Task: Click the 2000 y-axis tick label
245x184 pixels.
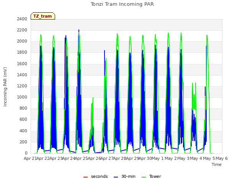Action: click(x=22, y=41)
